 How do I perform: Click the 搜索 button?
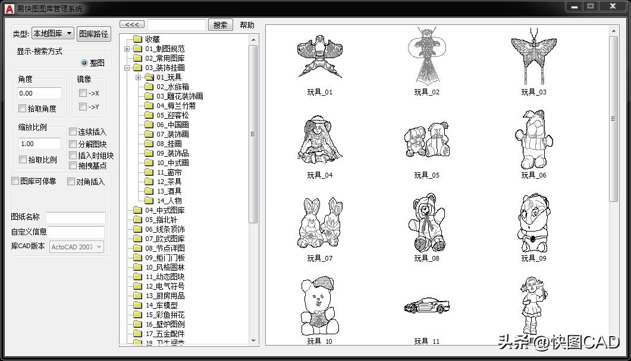220,25
